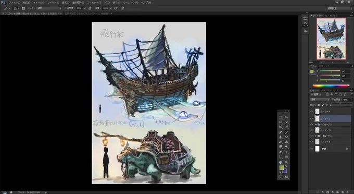The image size is (354, 194).
Task: Select the Smudge tool
Action: [281, 147]
